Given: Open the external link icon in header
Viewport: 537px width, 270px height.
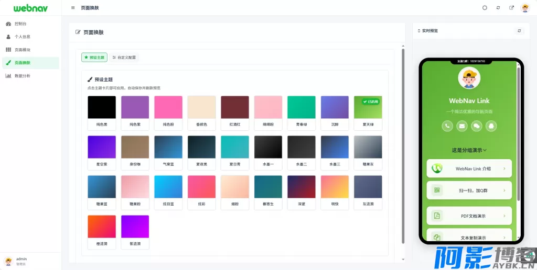Looking at the screenshot, I should (511, 8).
